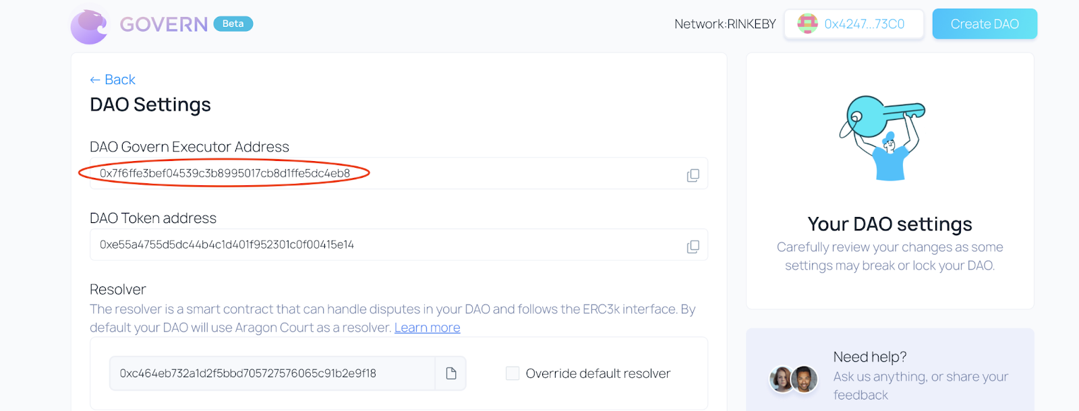The width and height of the screenshot is (1079, 411).
Task: Click the wallet identicon avatar
Action: click(807, 24)
